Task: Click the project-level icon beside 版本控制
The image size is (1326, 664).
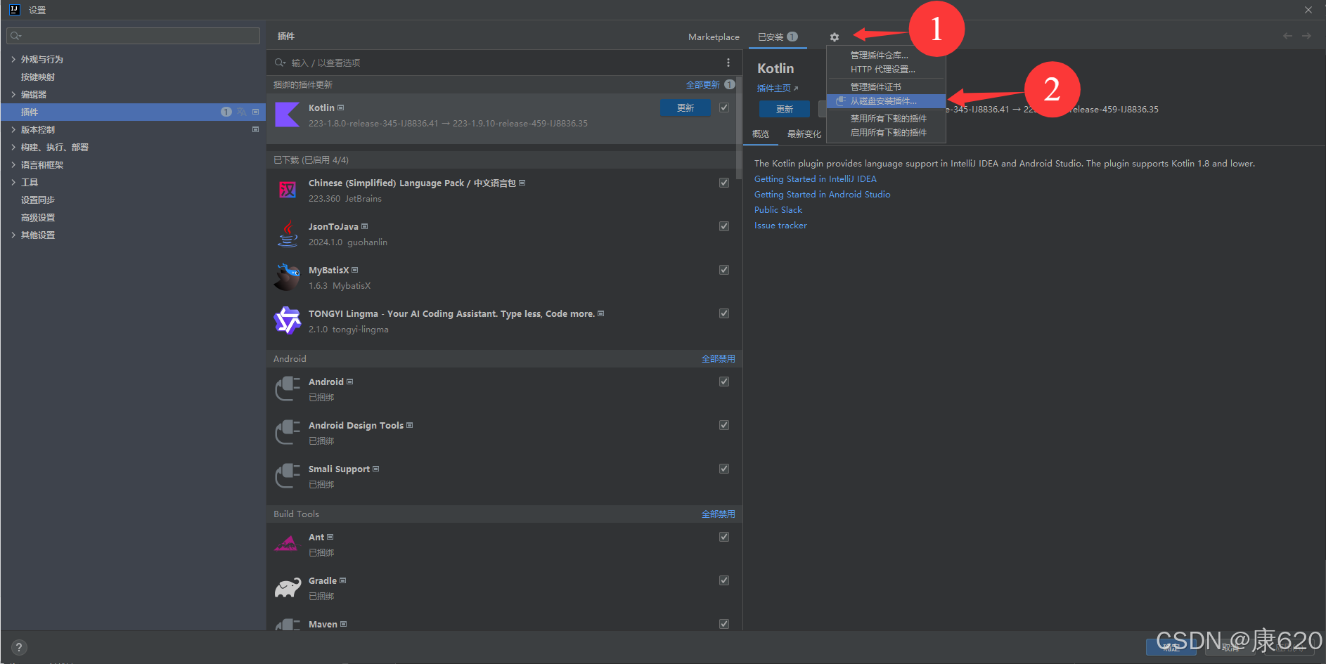Action: click(x=255, y=129)
